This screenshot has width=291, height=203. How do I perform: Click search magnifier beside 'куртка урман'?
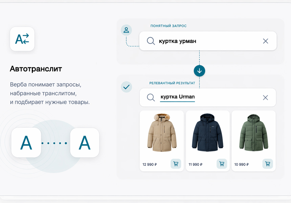click(151, 41)
